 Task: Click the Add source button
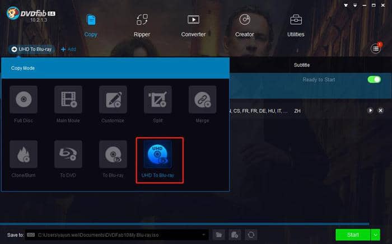(68, 49)
